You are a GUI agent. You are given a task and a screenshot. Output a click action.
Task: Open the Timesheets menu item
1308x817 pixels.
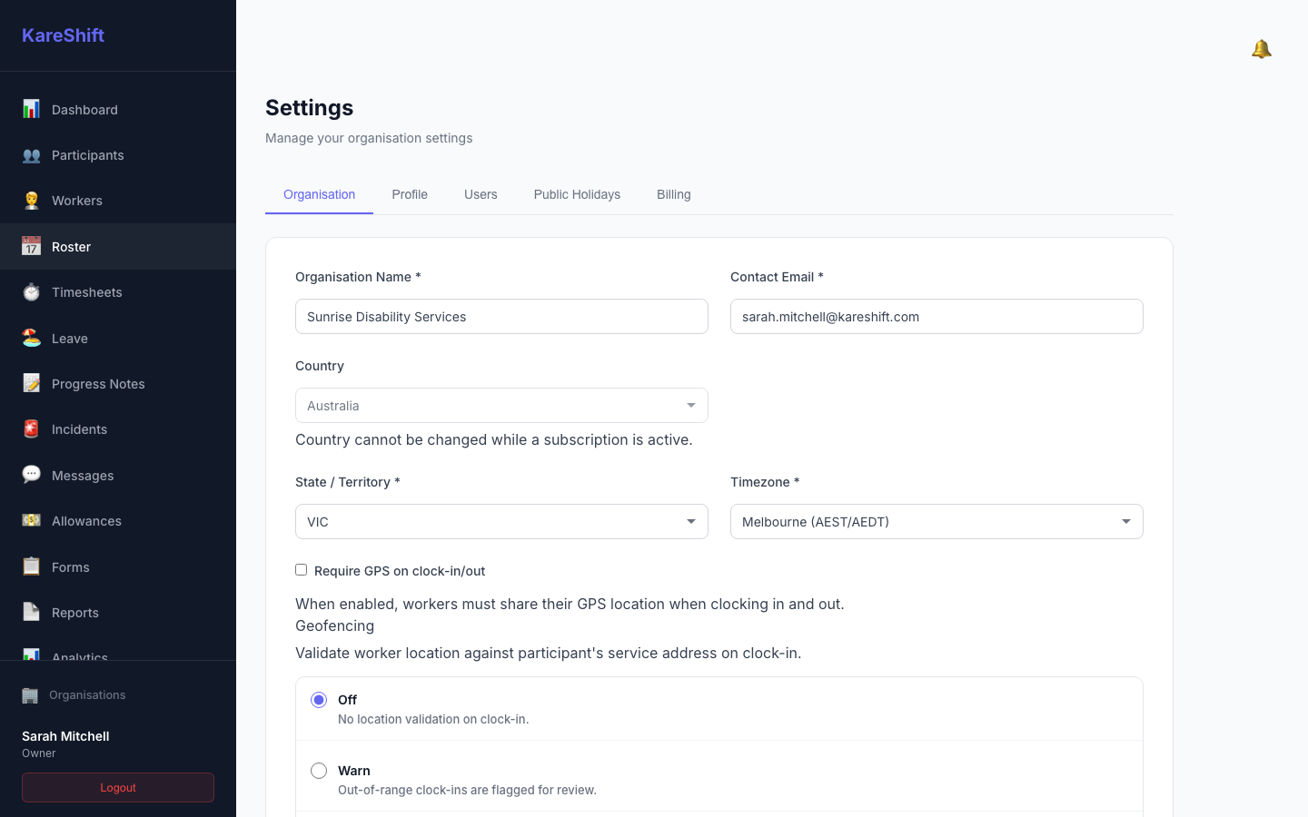(x=118, y=292)
